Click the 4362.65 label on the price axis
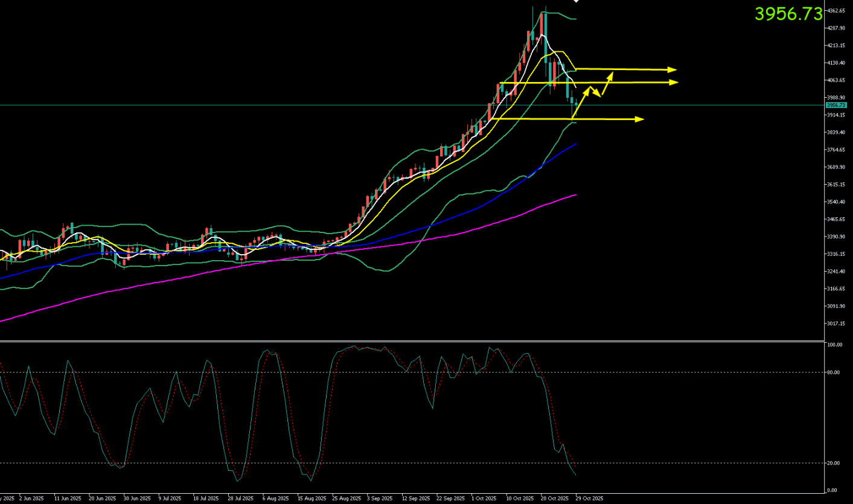 (x=836, y=11)
